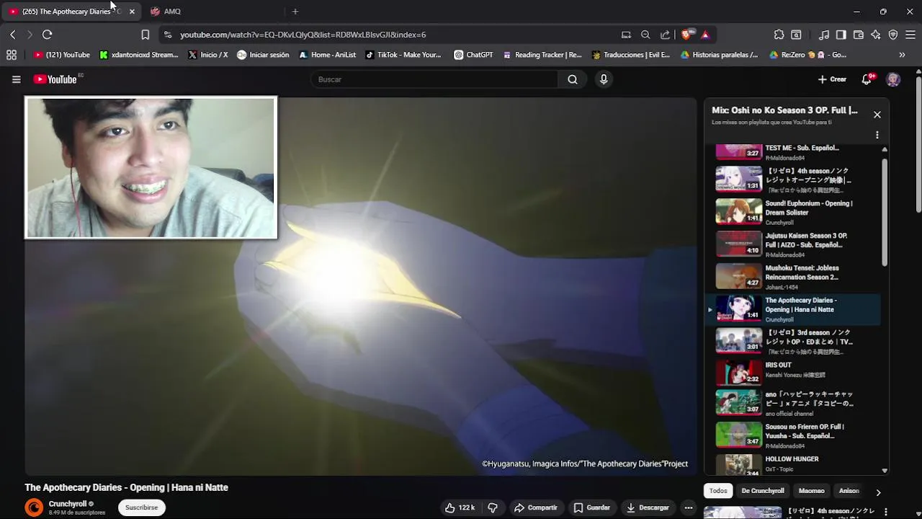Viewport: 922px width, 519px height.
Task: Share this page from the address bar
Action: [665, 35]
